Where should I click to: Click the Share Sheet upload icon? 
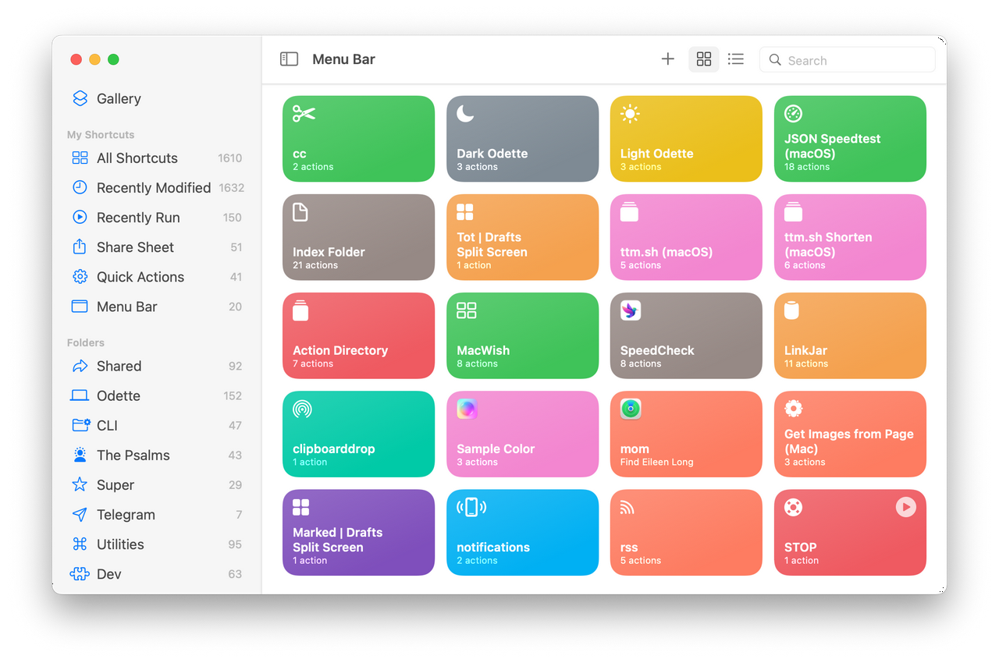[80, 246]
